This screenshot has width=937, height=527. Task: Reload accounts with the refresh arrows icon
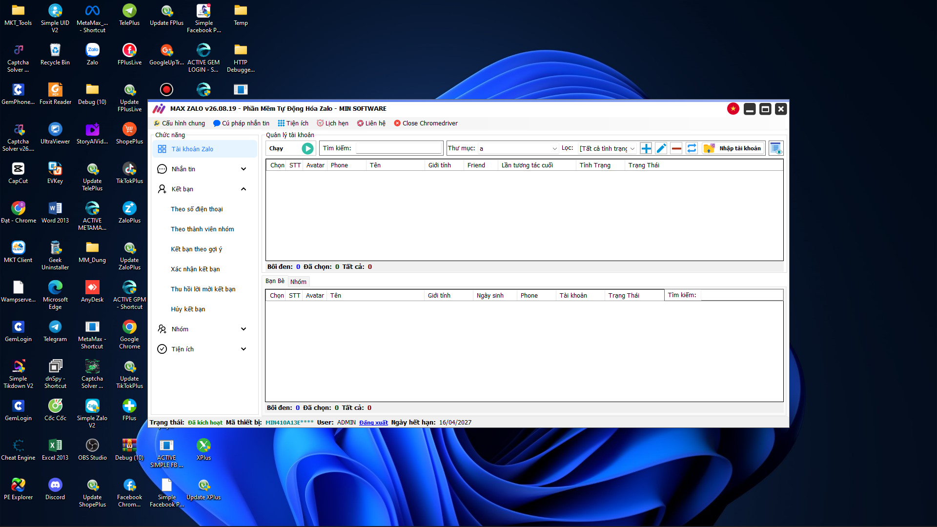coord(692,148)
